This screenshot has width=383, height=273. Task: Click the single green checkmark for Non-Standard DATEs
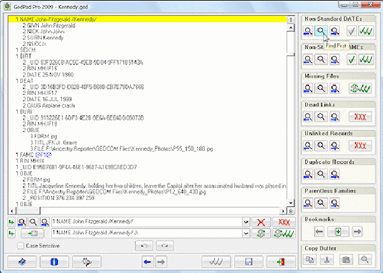click(x=352, y=31)
